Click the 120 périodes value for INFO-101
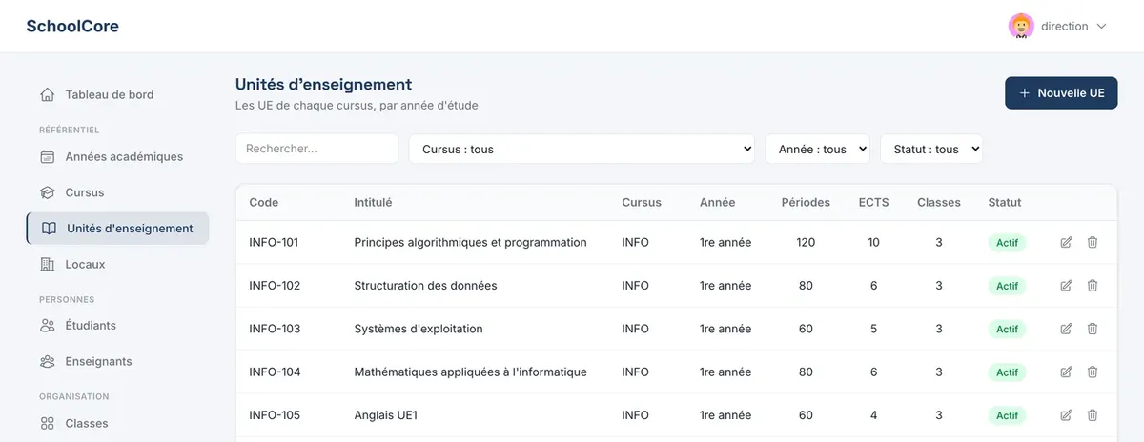 point(806,242)
